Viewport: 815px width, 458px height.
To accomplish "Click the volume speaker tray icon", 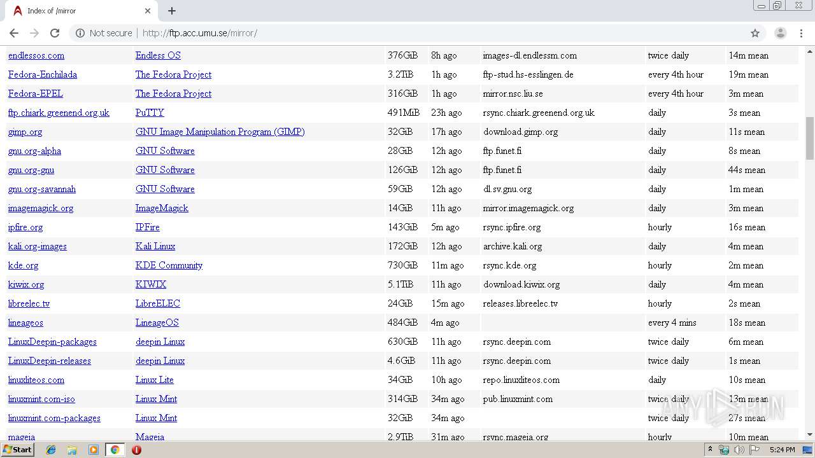I will (739, 450).
